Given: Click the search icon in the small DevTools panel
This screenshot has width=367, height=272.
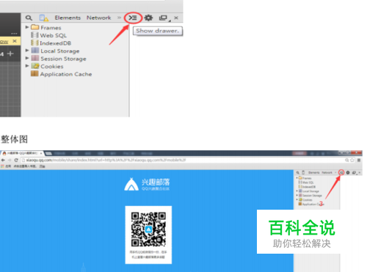Looking at the screenshot, I should coord(298,172).
